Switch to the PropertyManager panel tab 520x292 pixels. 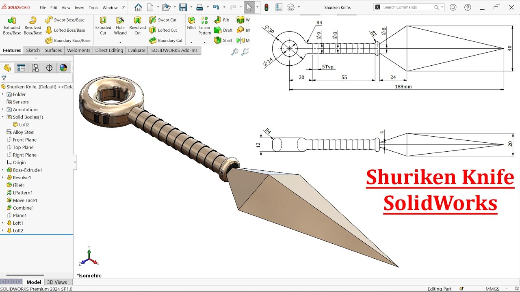(21, 68)
